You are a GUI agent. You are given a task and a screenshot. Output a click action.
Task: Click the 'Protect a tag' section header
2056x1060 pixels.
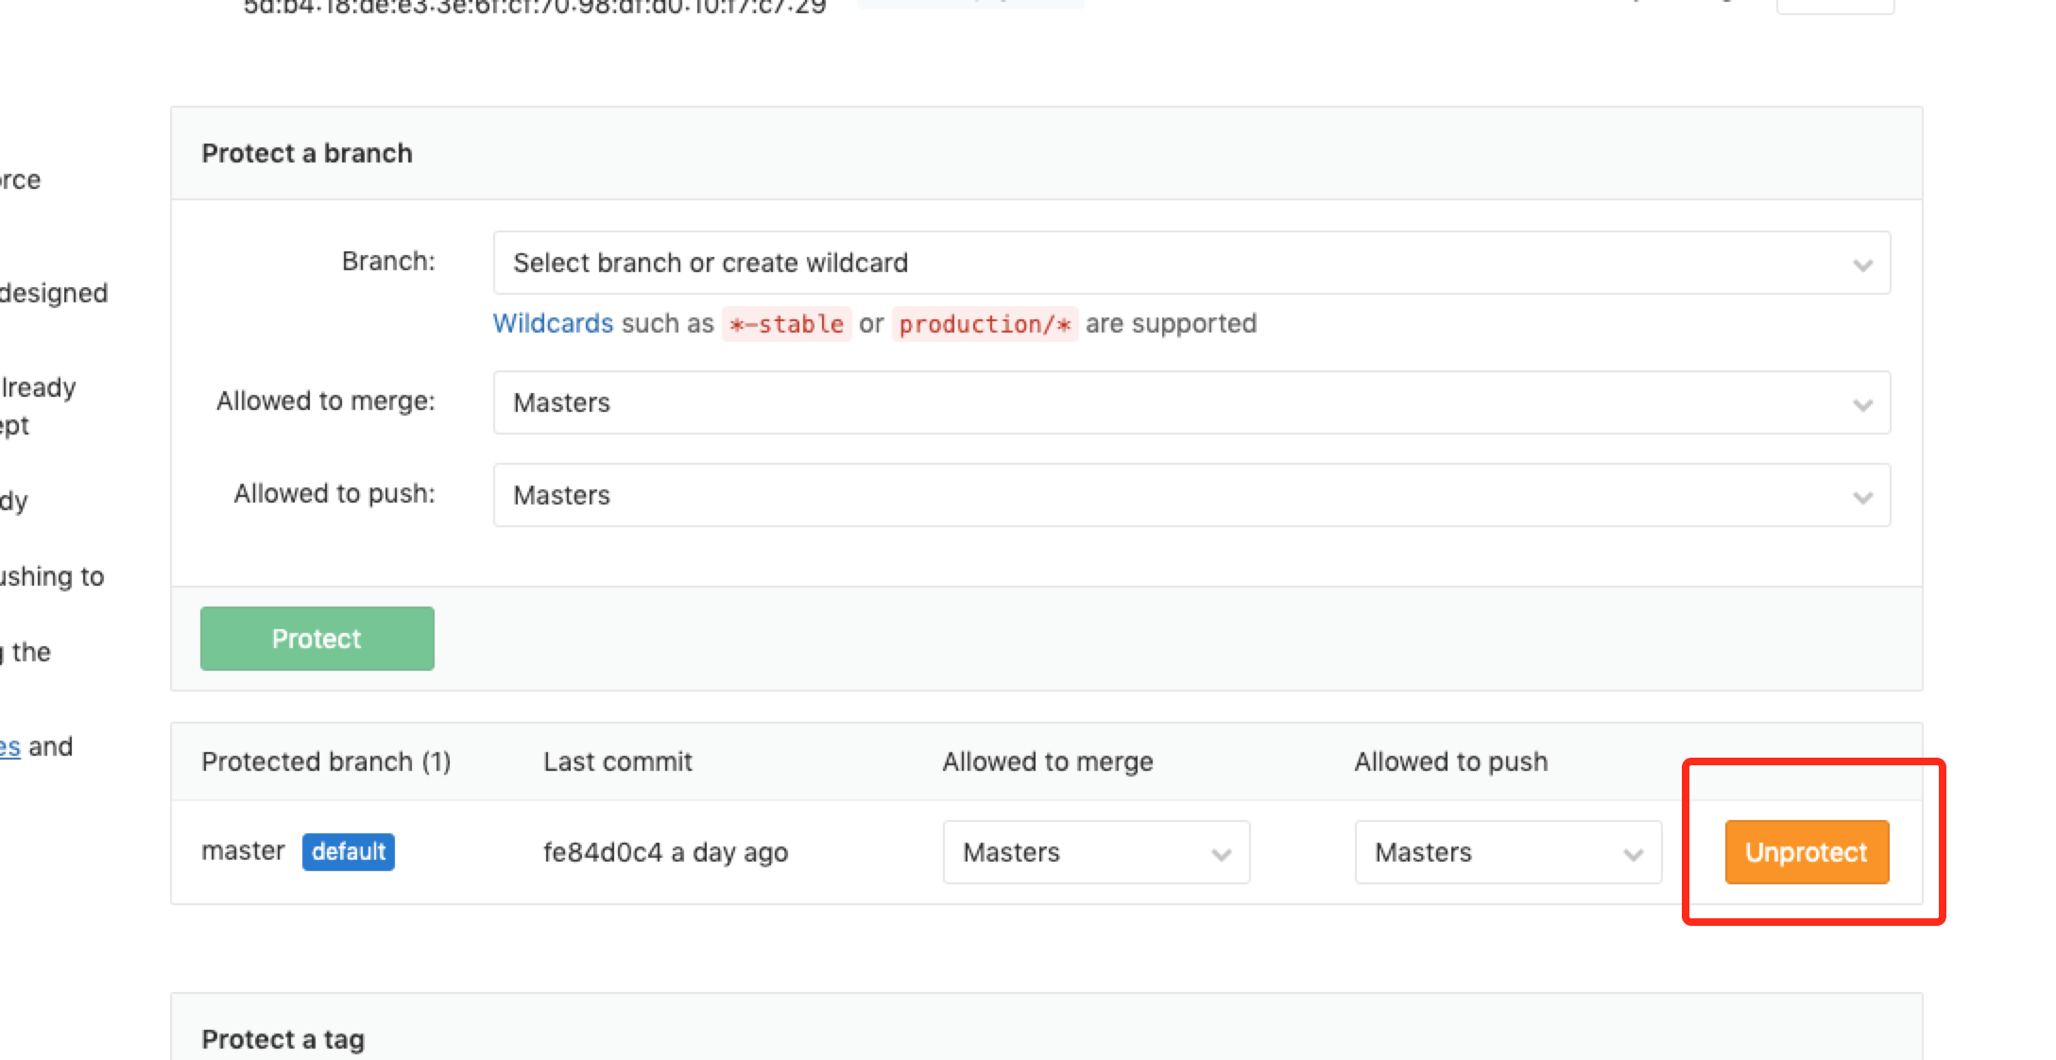(x=281, y=1037)
